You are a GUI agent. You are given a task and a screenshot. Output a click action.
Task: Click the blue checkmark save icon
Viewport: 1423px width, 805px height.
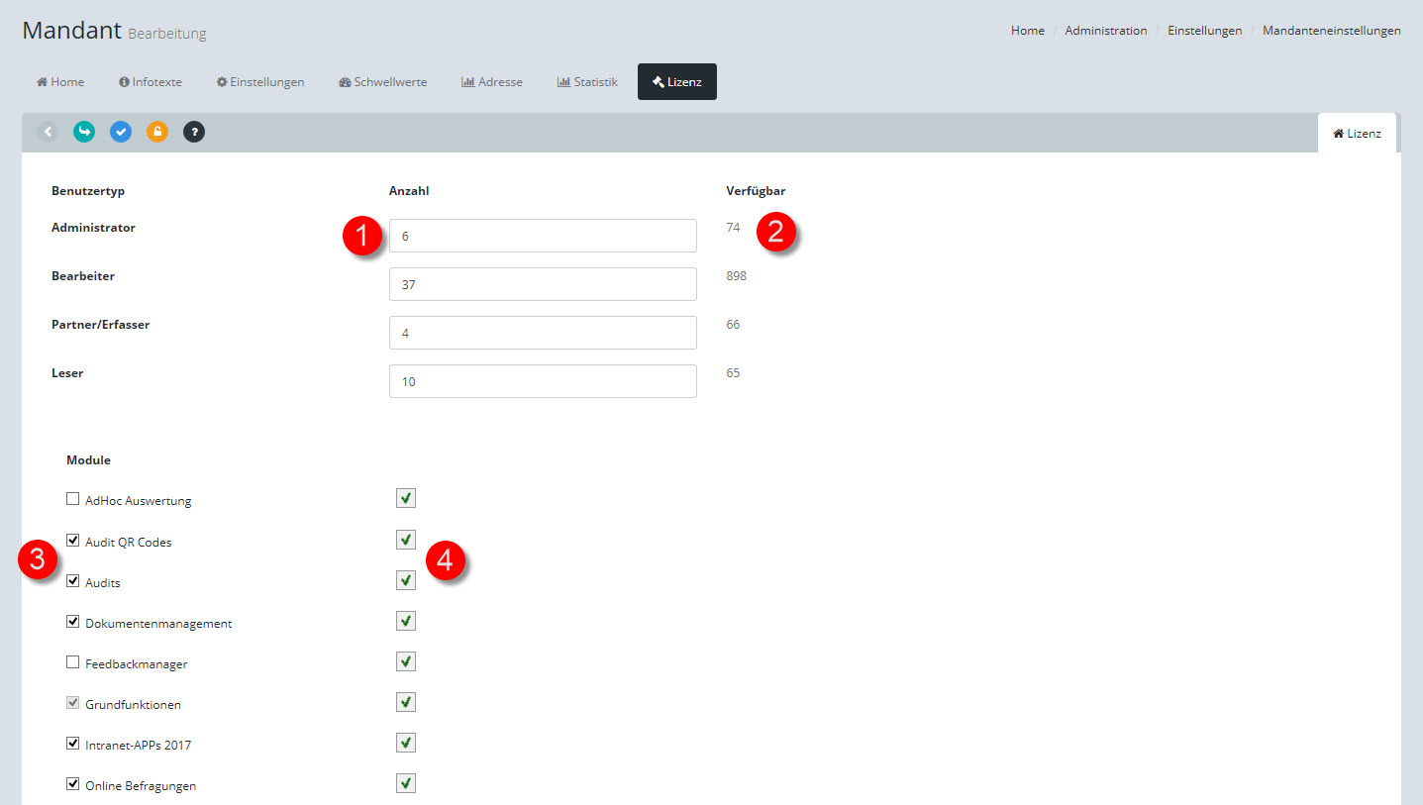121,132
